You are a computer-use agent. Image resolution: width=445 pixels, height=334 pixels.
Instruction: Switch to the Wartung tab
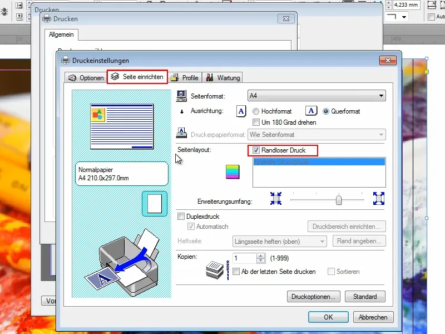tap(223, 77)
